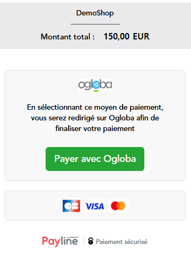Click the 150,00 amount figure
Image resolution: width=191 pixels, height=253 pixels.
click(117, 36)
